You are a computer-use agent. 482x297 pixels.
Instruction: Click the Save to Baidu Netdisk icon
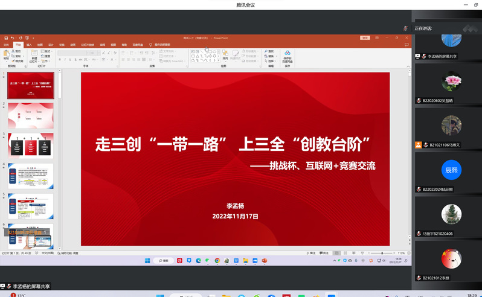click(288, 56)
